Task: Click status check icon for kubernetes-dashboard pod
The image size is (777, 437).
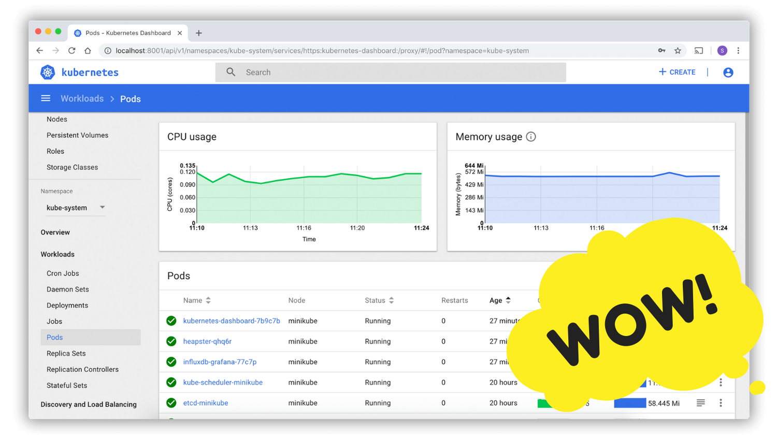Action: point(171,321)
